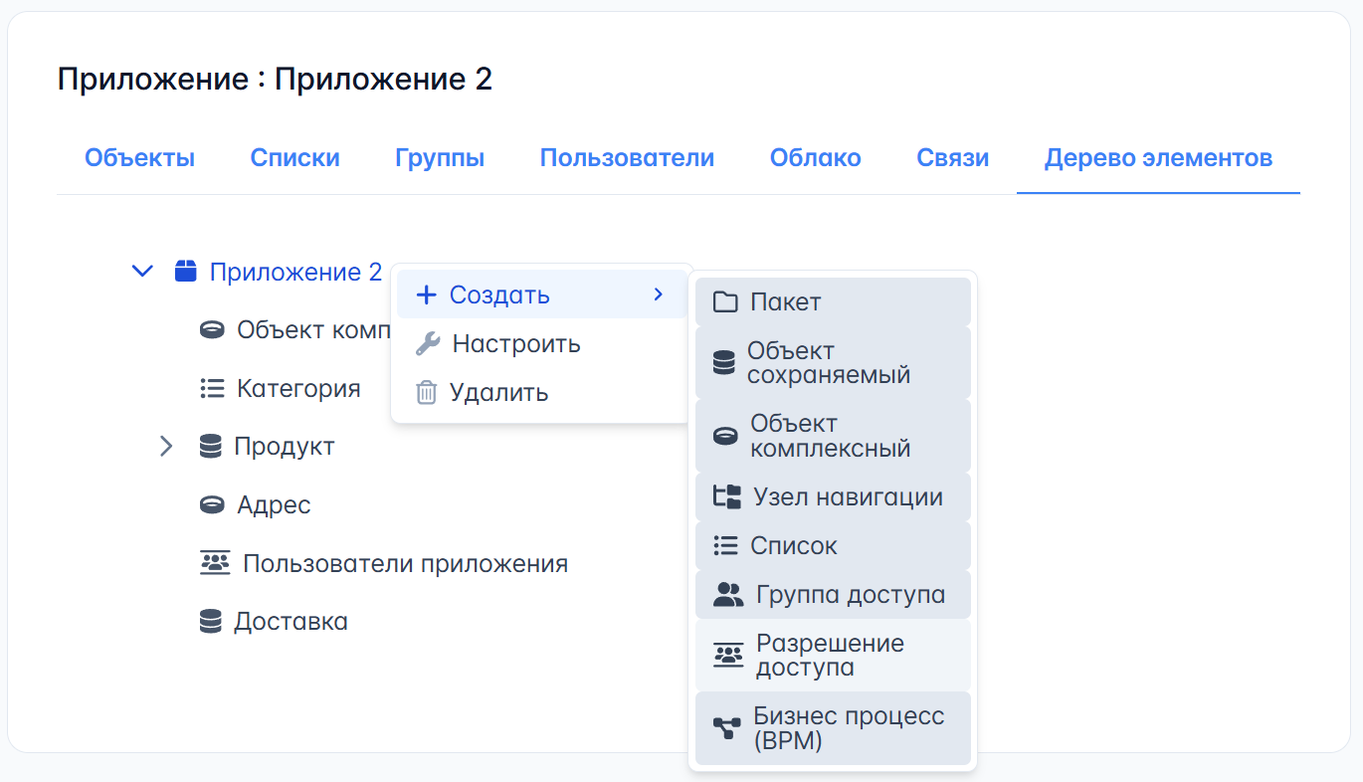Viewport: 1363px width, 782px height.
Task: Choose Разрешение доступа menu entry
Action: click(x=832, y=656)
